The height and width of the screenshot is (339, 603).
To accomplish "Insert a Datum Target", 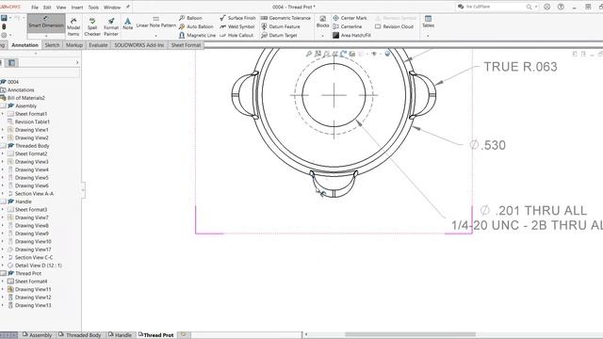I will 279,36.
